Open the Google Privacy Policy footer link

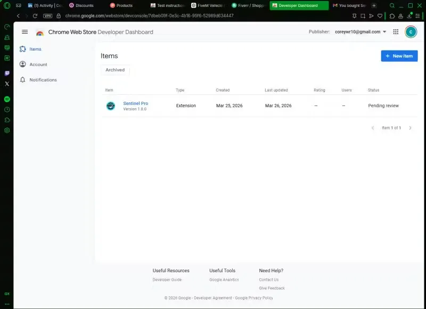point(254,298)
